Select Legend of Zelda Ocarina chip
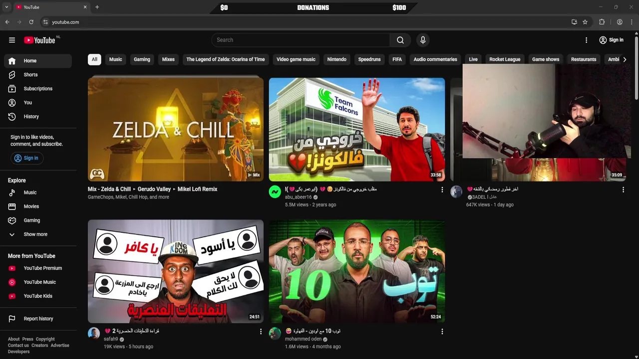 (226, 59)
